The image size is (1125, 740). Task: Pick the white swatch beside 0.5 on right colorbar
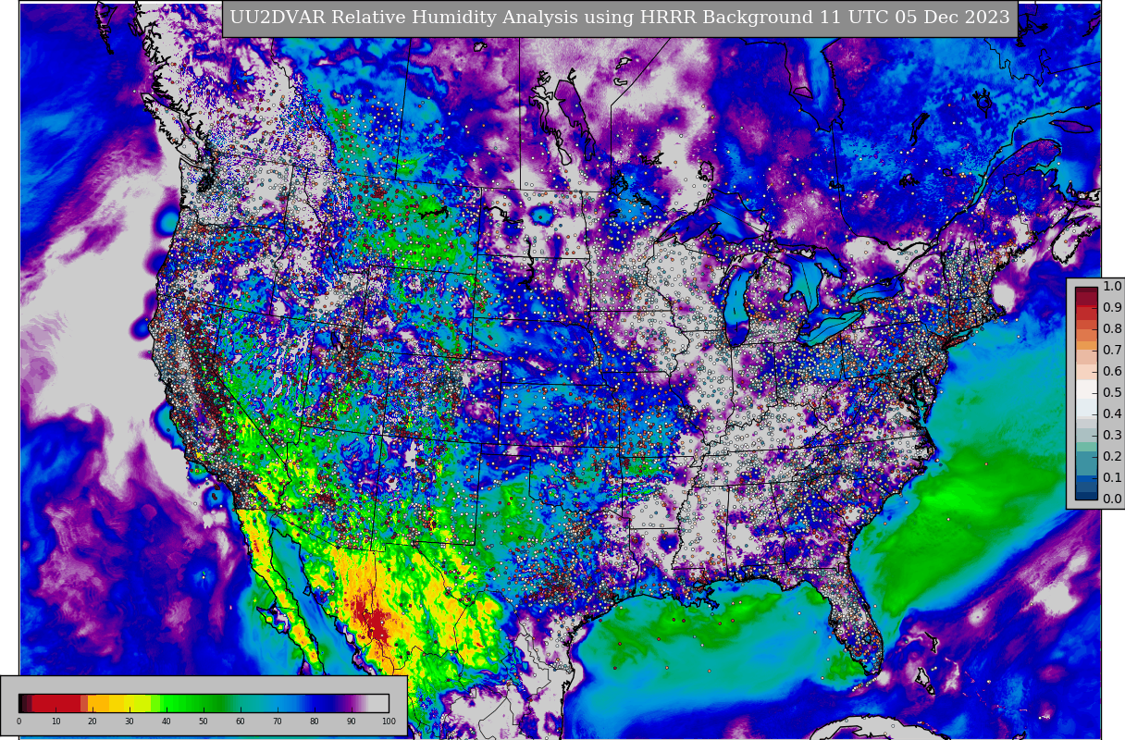point(1086,388)
